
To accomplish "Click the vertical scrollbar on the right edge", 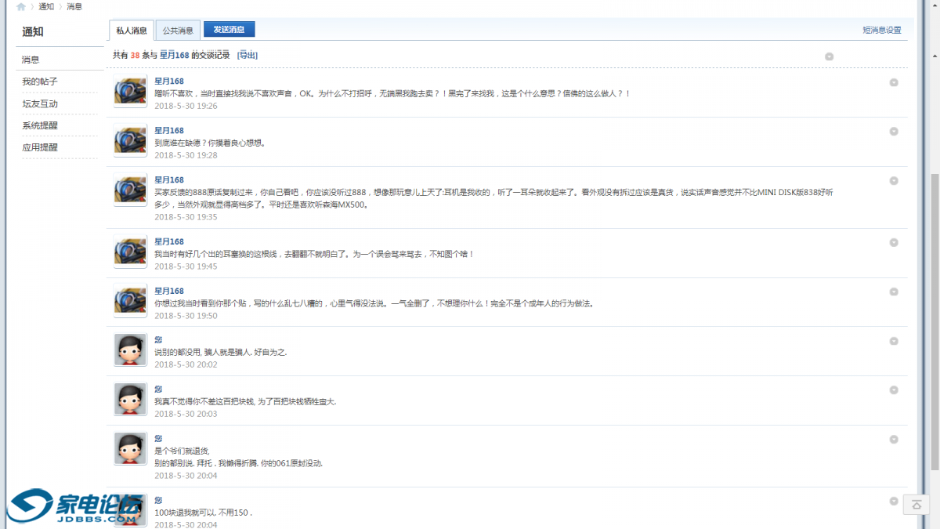I will click(934, 313).
